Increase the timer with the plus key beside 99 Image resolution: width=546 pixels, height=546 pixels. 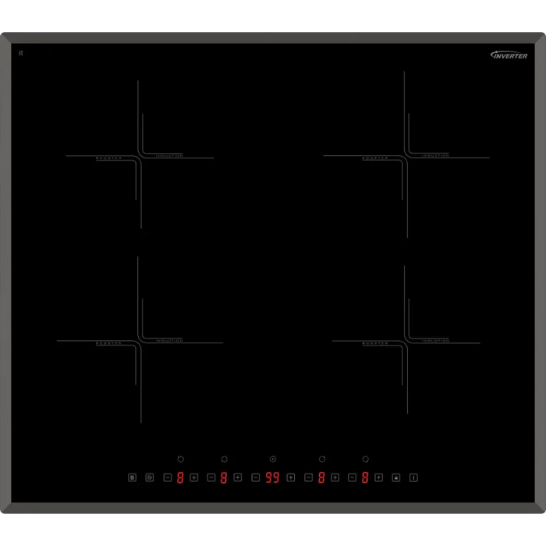291,477
